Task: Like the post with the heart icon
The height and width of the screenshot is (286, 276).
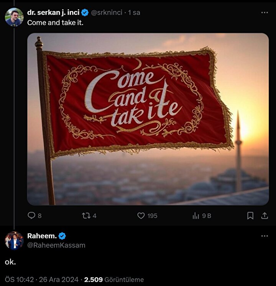Action: pos(141,216)
